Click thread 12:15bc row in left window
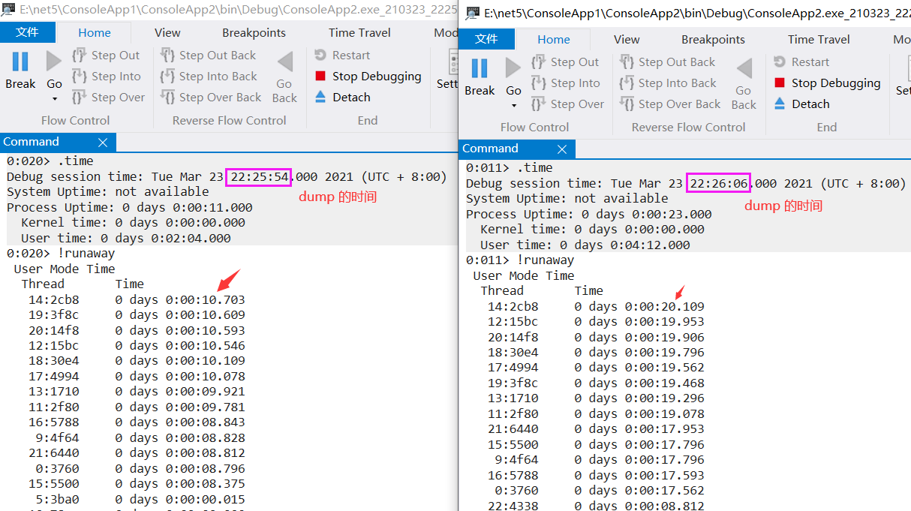 (x=137, y=346)
